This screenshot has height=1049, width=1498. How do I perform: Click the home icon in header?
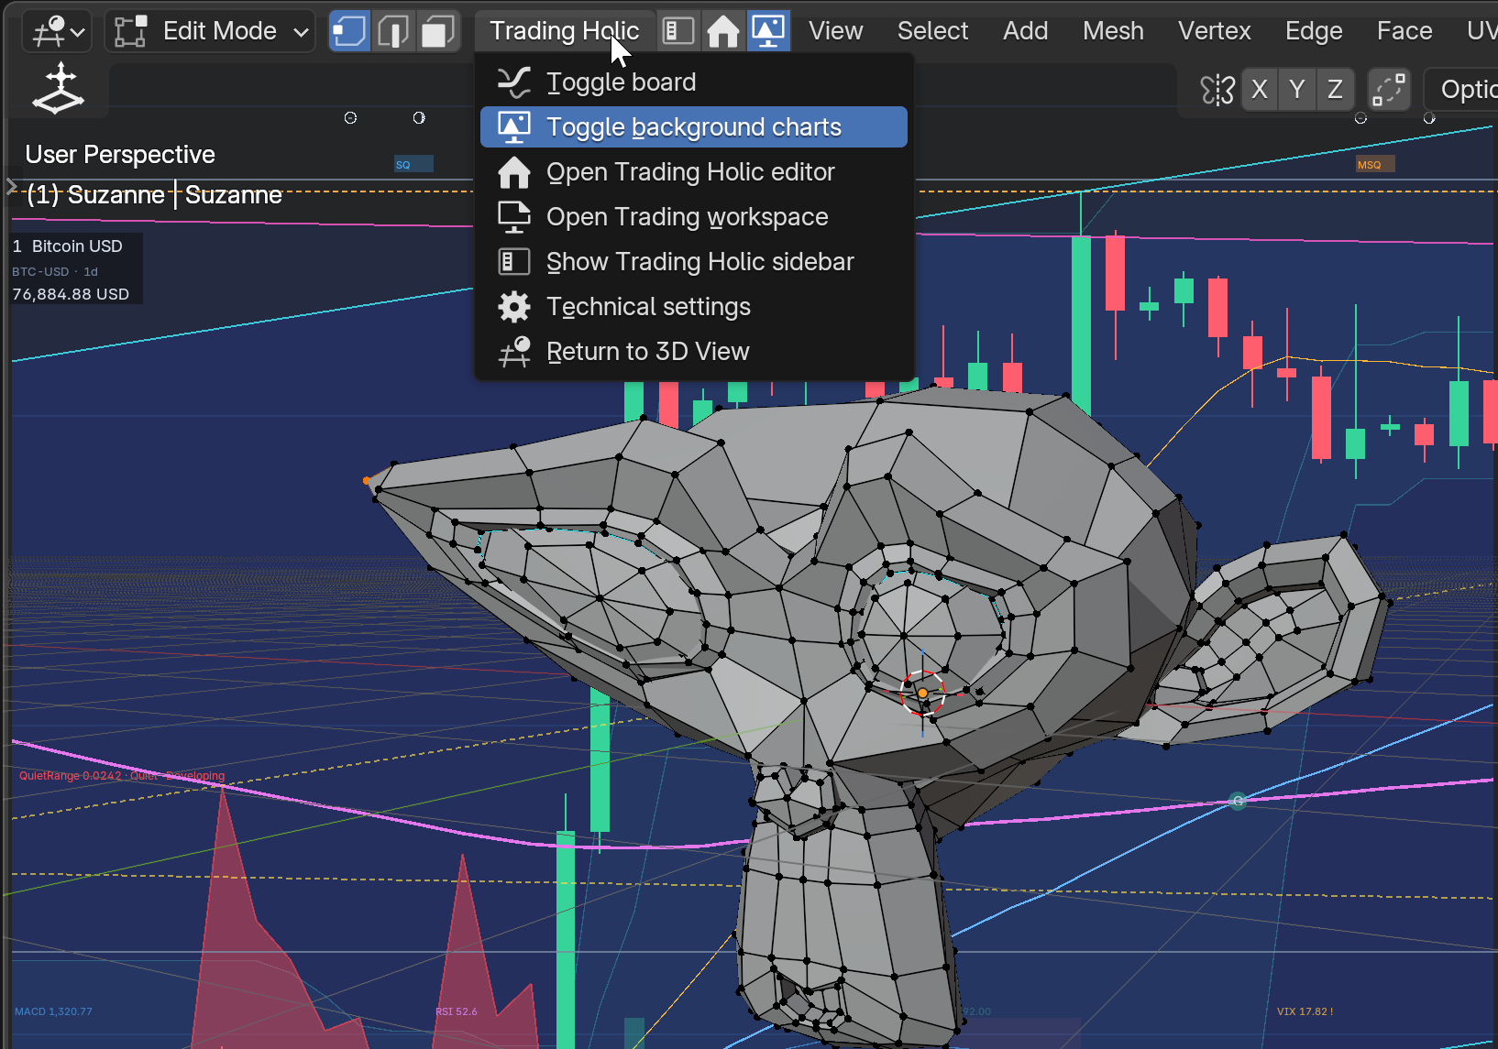[x=722, y=31]
